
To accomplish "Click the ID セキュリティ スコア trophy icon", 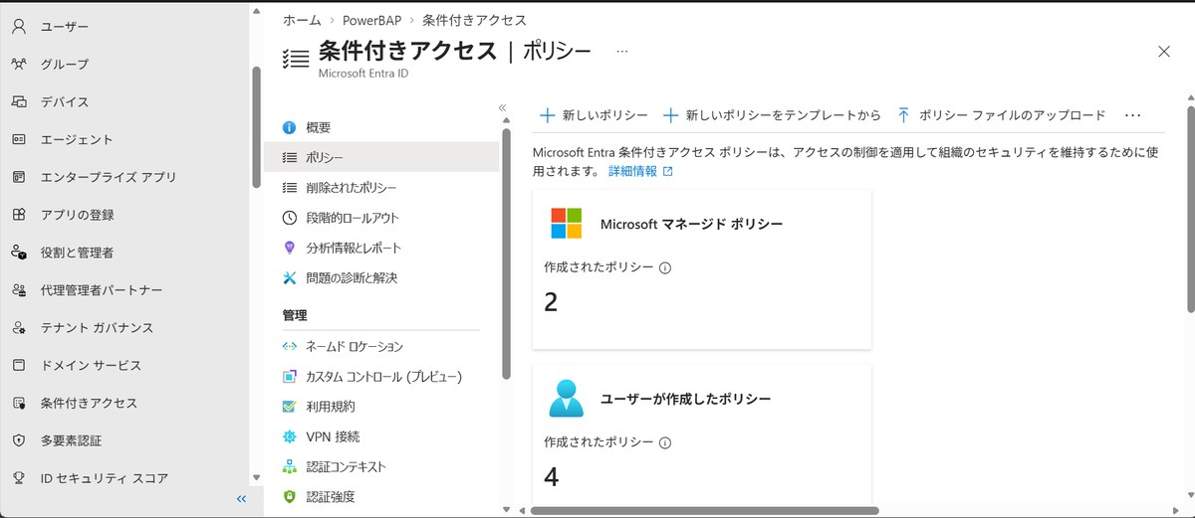I will pos(18,478).
